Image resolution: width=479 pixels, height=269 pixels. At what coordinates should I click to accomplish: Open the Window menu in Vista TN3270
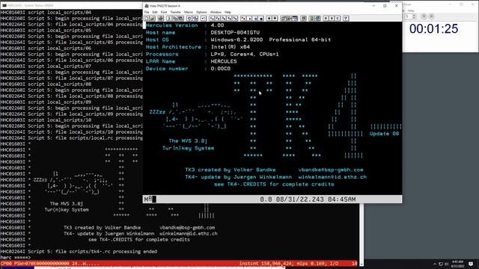pos(216,12)
